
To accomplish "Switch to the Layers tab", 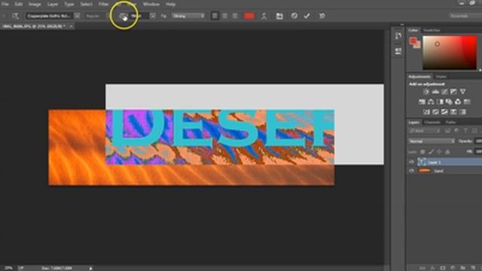I will click(x=414, y=122).
